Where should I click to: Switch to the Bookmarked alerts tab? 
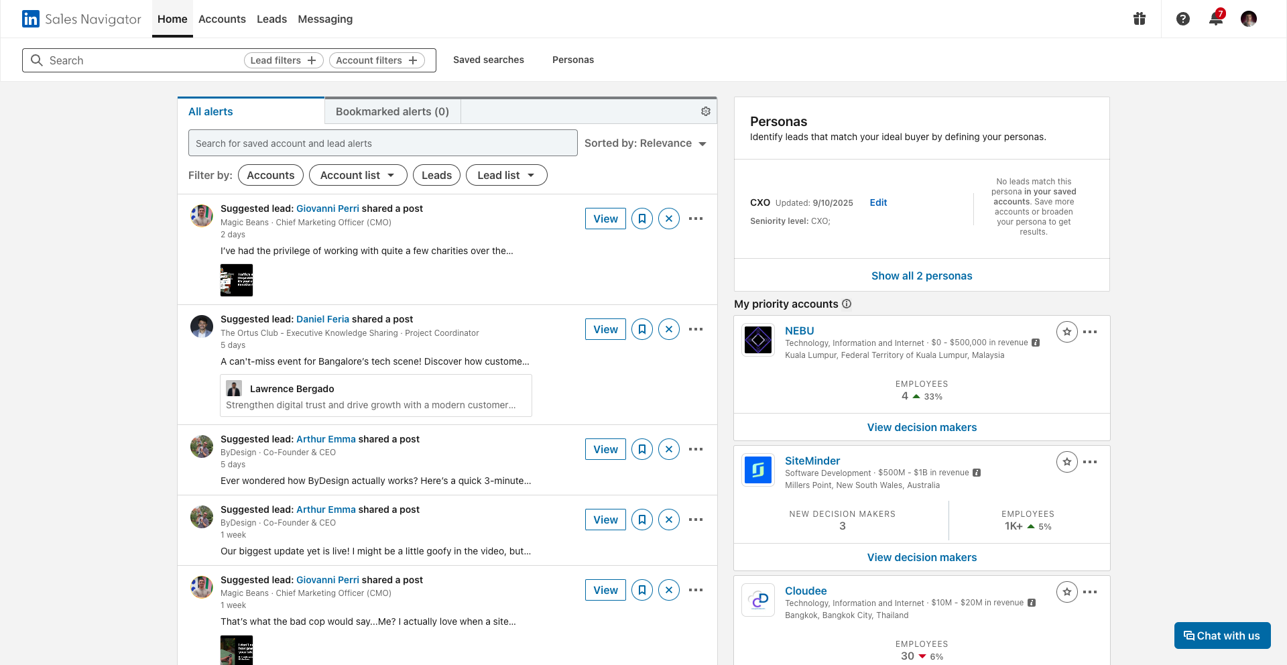point(392,111)
